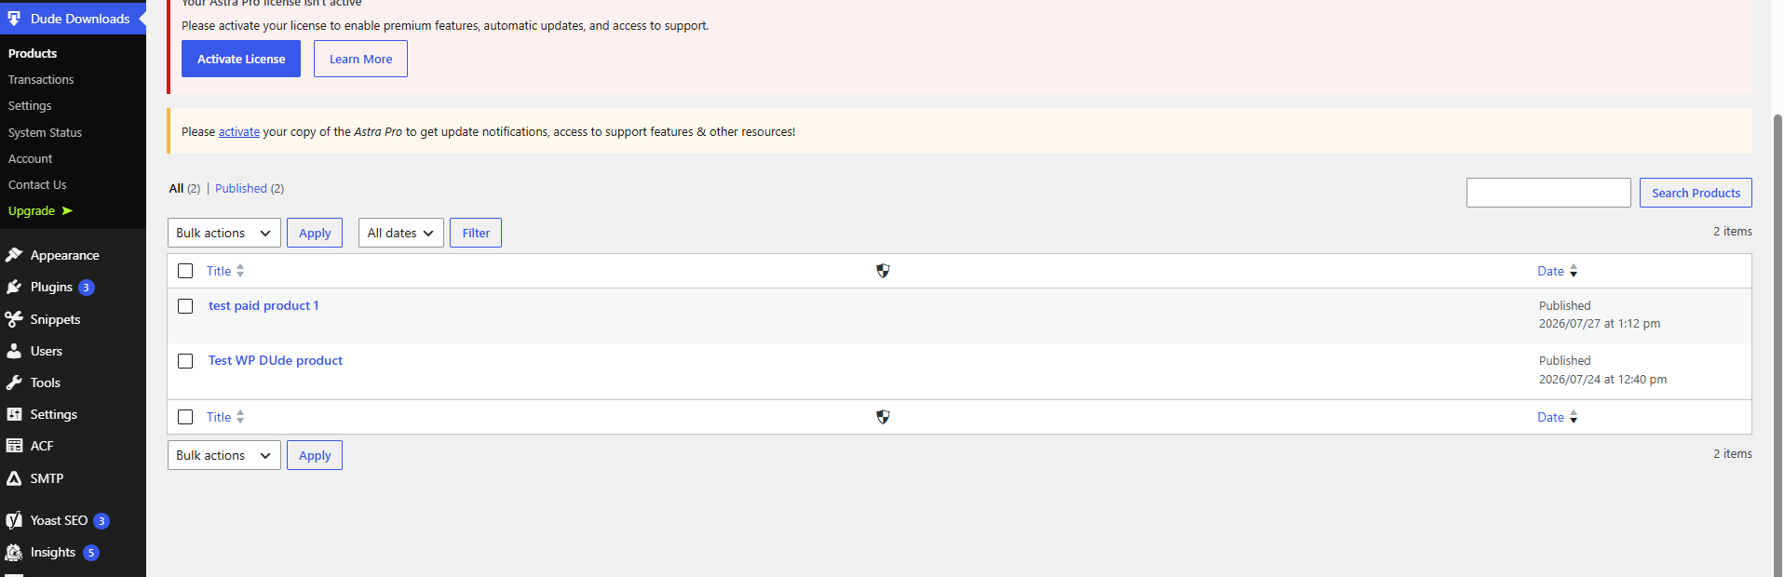Click the 2026/07/24 at 12:40 pm date
This screenshot has width=1784, height=577.
(1602, 379)
